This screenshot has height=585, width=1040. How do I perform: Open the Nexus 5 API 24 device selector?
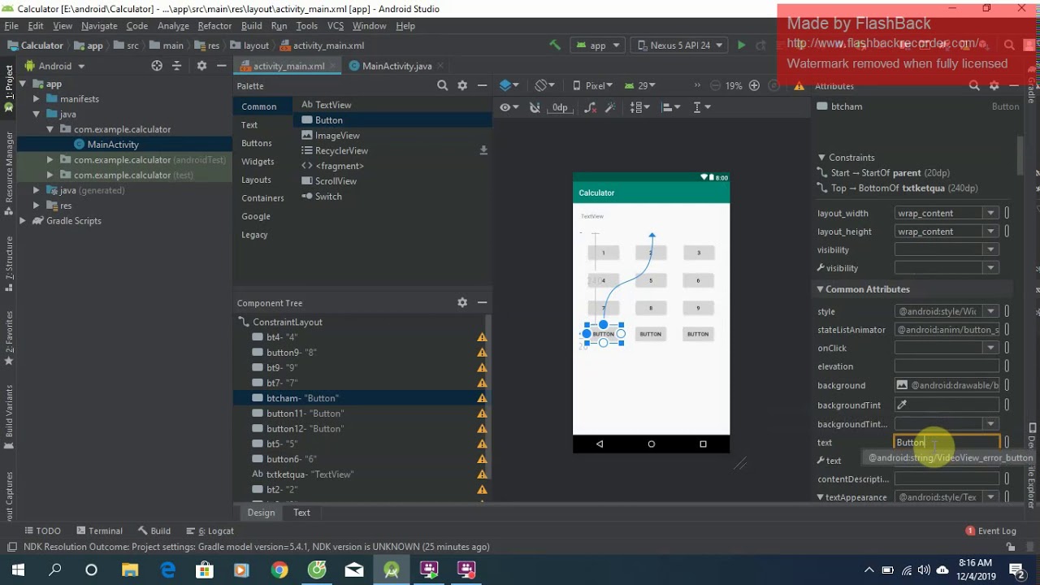click(679, 45)
